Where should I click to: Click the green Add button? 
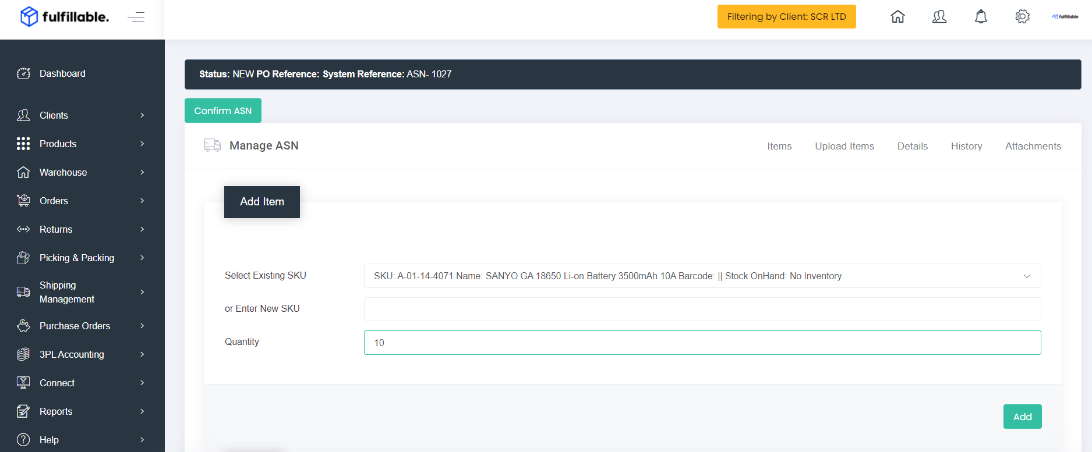1023,417
